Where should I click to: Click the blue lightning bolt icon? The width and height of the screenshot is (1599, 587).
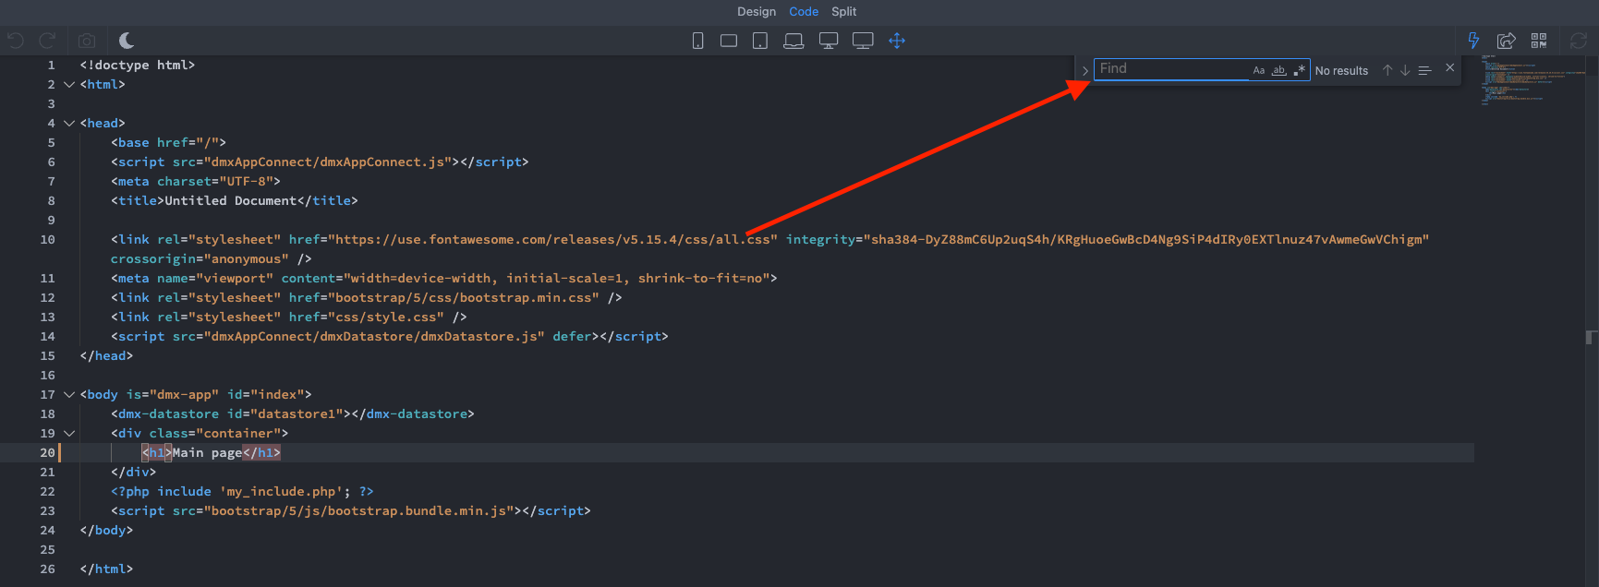pyautogui.click(x=1473, y=41)
